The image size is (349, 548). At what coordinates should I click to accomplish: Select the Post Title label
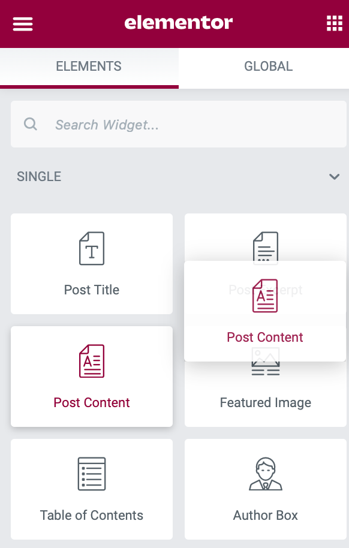click(x=92, y=290)
